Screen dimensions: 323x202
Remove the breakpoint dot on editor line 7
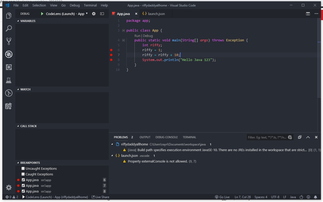pyautogui.click(x=111, y=55)
